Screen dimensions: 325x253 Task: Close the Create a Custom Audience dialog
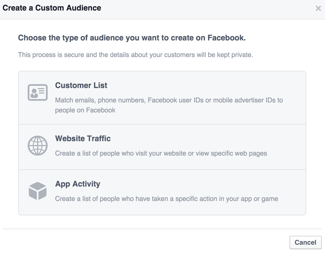click(318, 8)
